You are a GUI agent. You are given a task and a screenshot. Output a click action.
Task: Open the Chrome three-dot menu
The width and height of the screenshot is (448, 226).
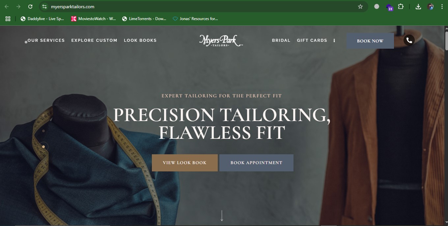[442, 7]
